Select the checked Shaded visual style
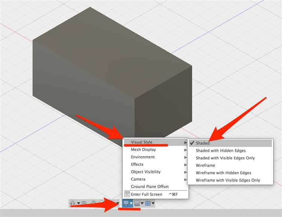This screenshot has width=282, height=217. click(202, 143)
